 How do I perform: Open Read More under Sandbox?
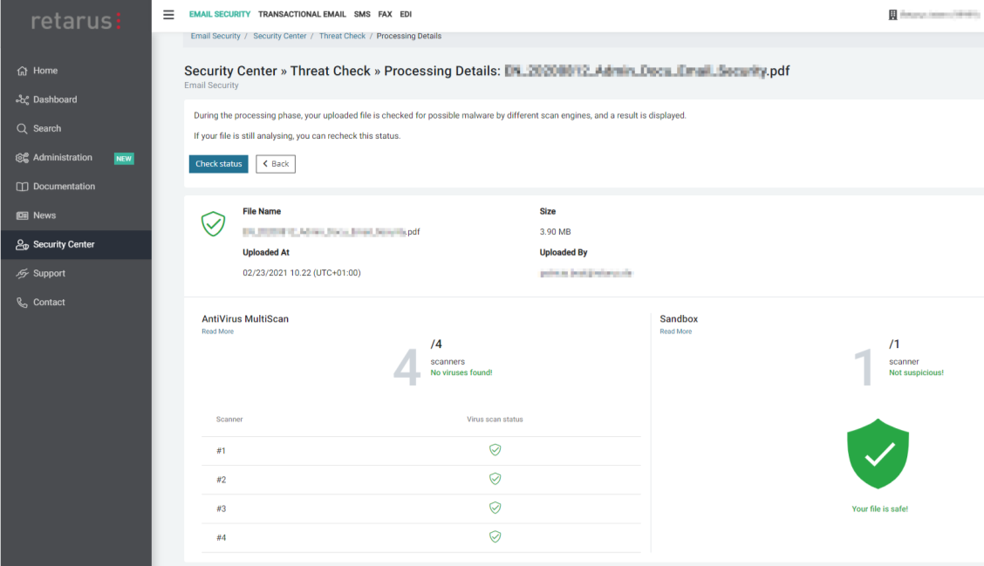pos(675,331)
